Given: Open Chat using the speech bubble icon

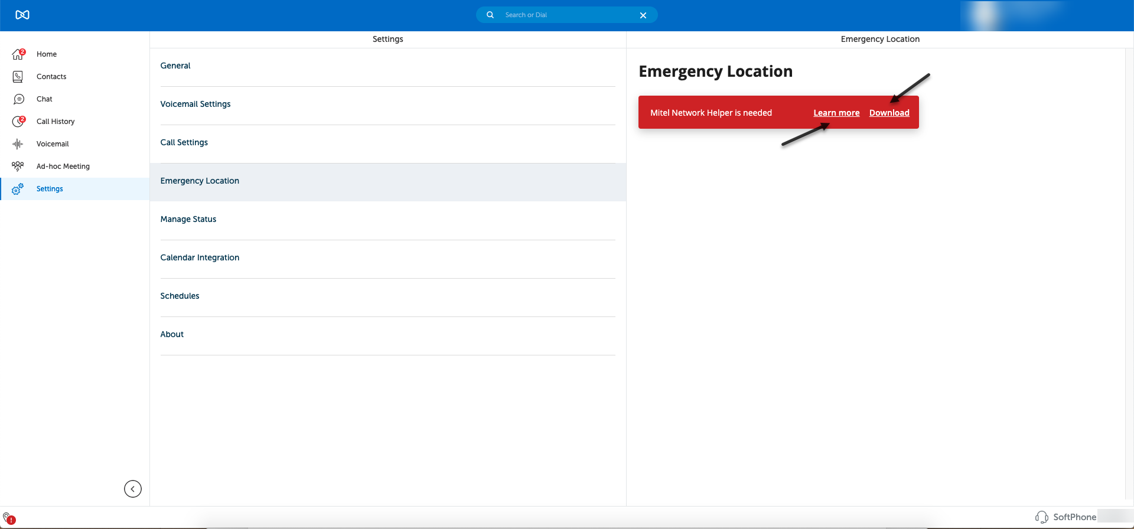Looking at the screenshot, I should 18,99.
